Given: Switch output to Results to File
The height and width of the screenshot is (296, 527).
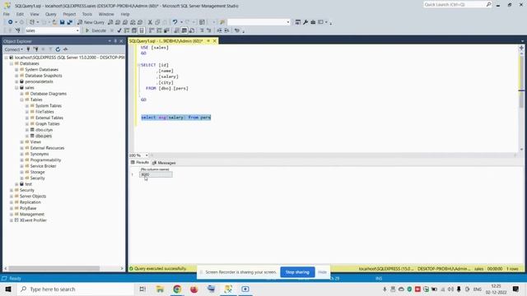Looking at the screenshot, I should tap(192, 30).
